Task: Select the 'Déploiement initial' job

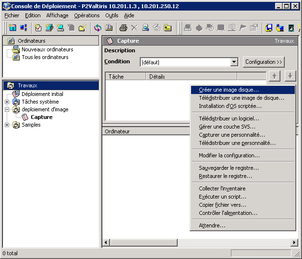Action: click(42, 94)
